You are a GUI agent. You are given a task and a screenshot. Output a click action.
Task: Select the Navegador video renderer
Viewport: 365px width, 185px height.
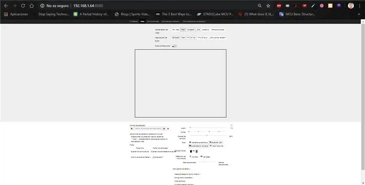pyautogui.click(x=191, y=30)
